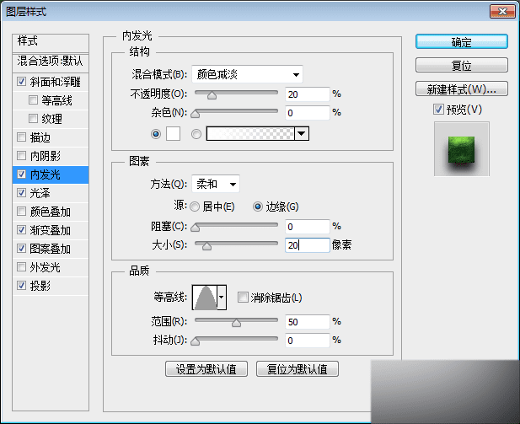Enable the 外发光 style checkbox

tap(21, 266)
